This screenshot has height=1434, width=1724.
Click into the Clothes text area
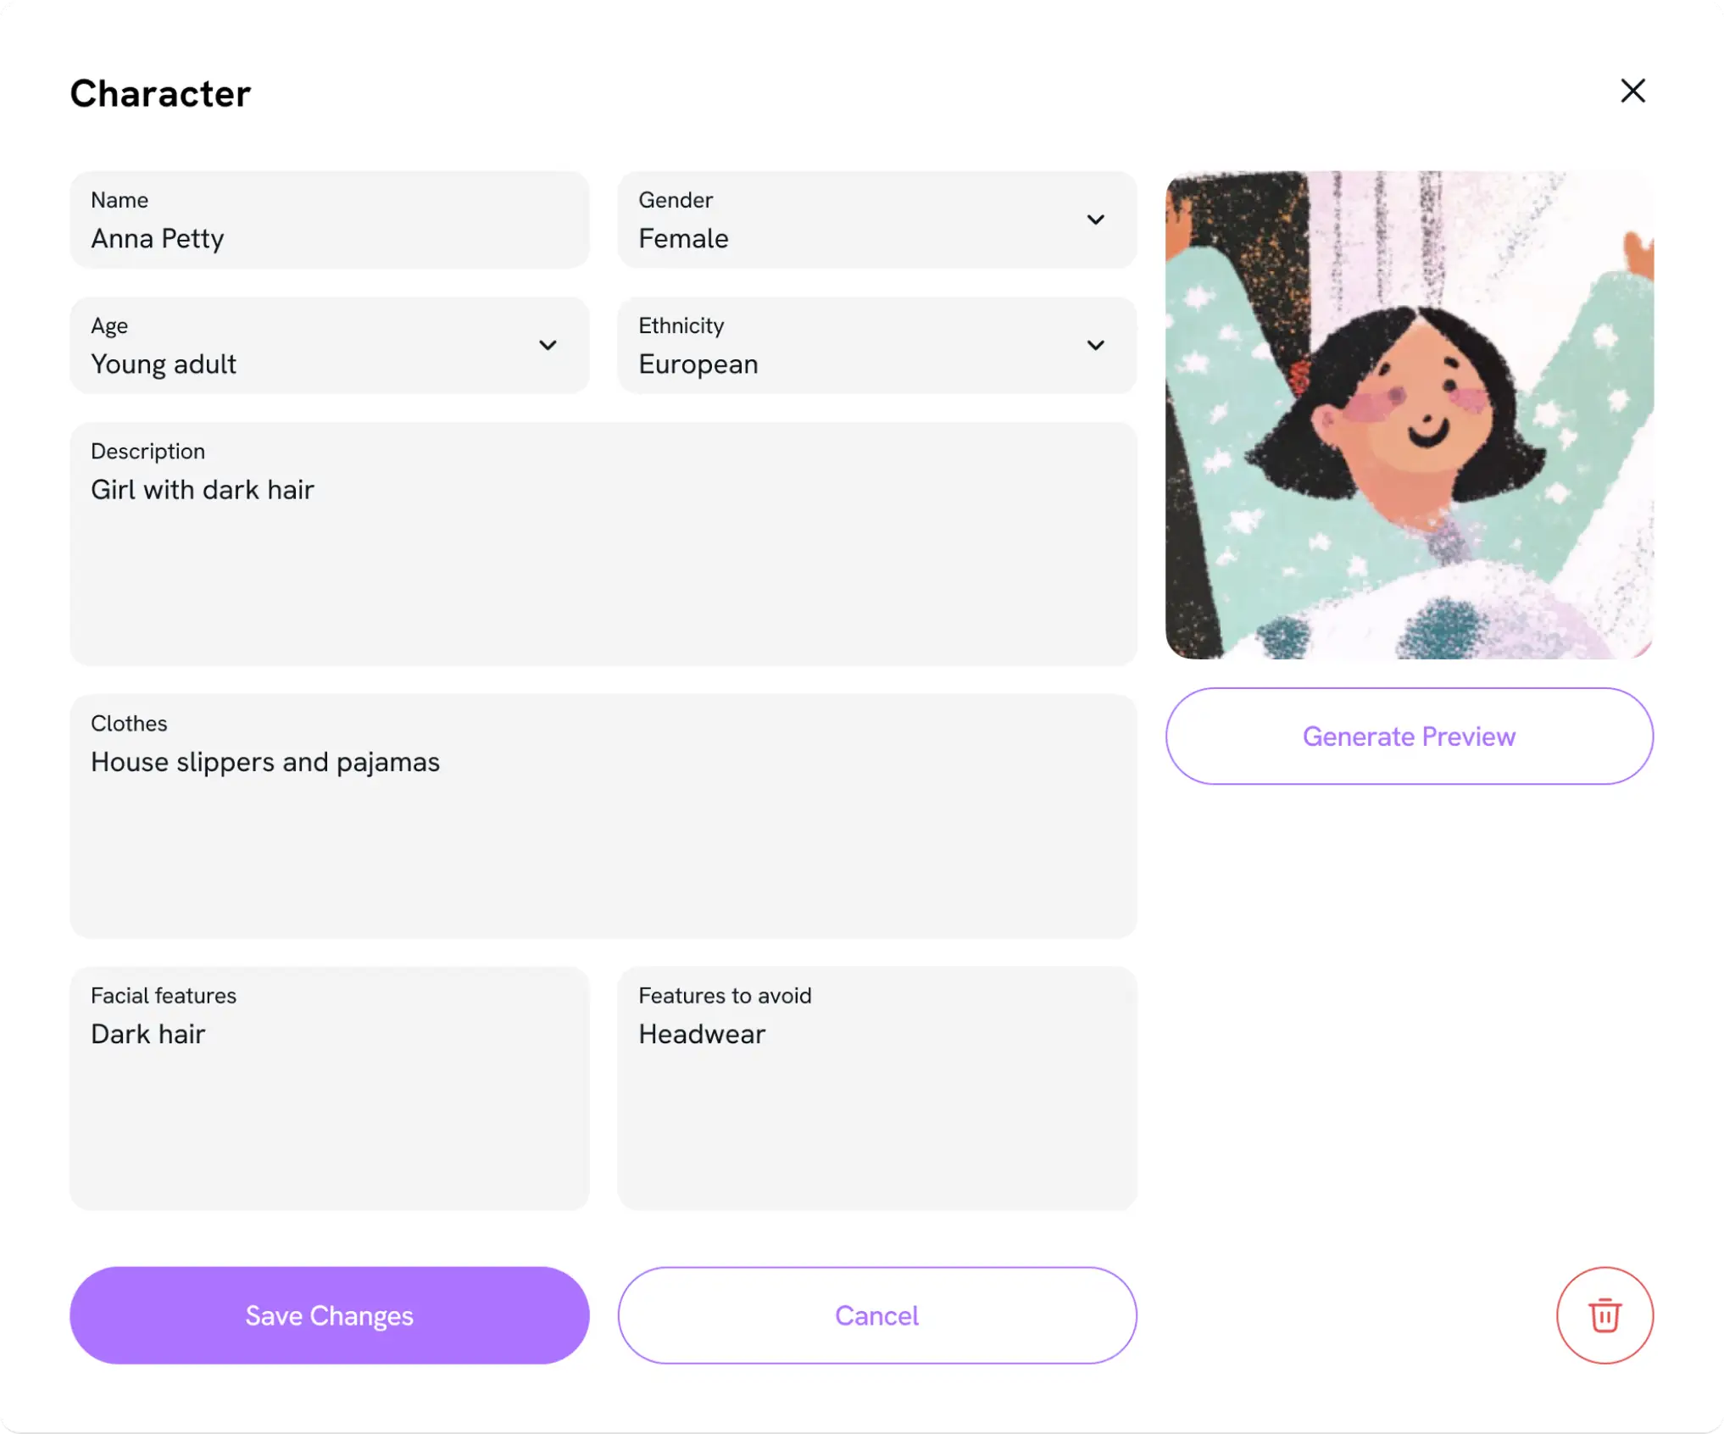[x=603, y=815]
